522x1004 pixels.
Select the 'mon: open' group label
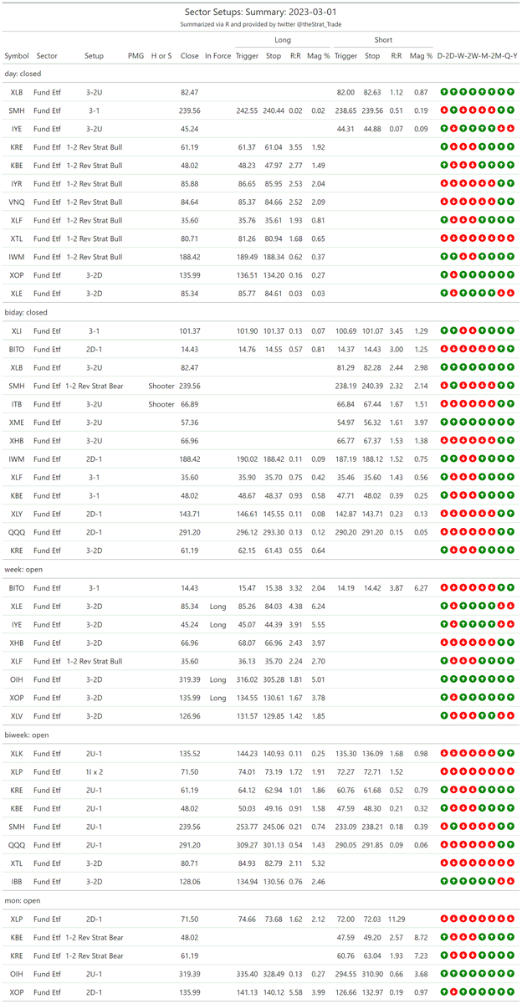[23, 900]
